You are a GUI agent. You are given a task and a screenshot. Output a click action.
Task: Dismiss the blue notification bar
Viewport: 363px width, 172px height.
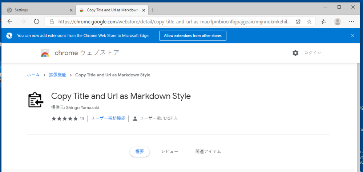click(352, 35)
